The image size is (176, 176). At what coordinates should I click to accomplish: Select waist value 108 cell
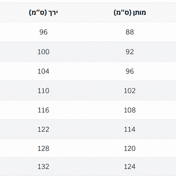(x=130, y=110)
